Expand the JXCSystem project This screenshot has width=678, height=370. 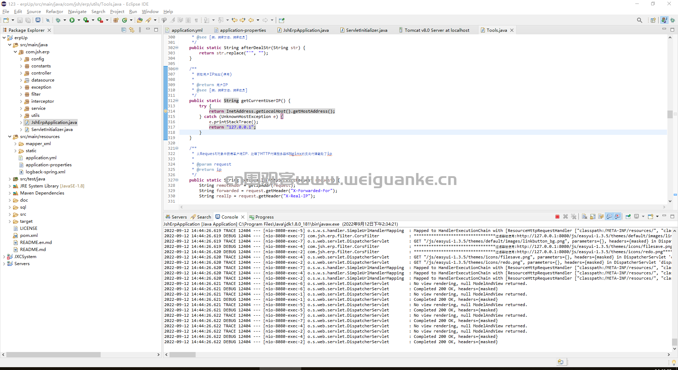(4, 257)
